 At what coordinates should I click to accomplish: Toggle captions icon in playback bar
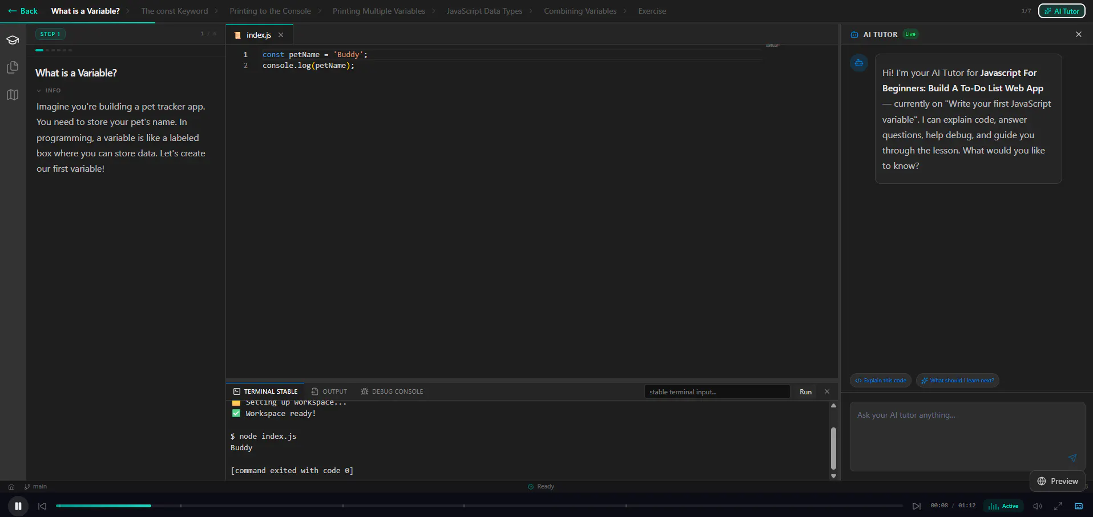(x=1079, y=506)
